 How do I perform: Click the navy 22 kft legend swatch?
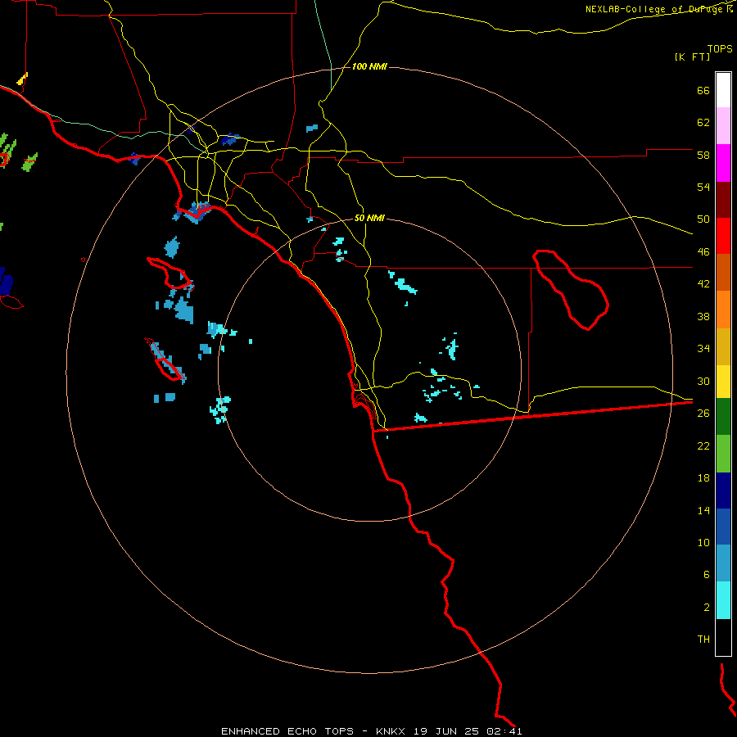723,491
